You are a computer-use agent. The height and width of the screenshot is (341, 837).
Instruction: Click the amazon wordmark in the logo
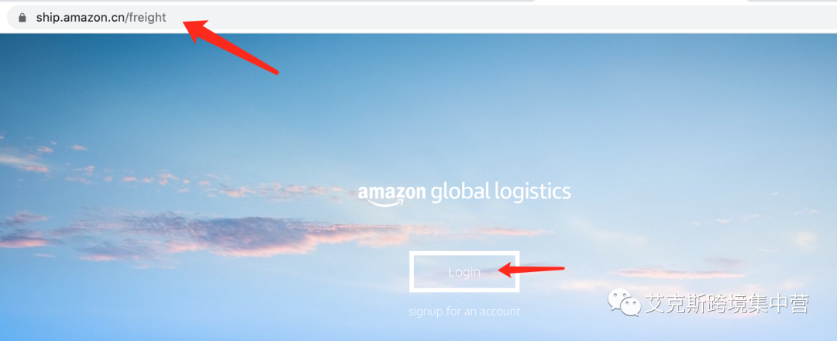coord(392,192)
